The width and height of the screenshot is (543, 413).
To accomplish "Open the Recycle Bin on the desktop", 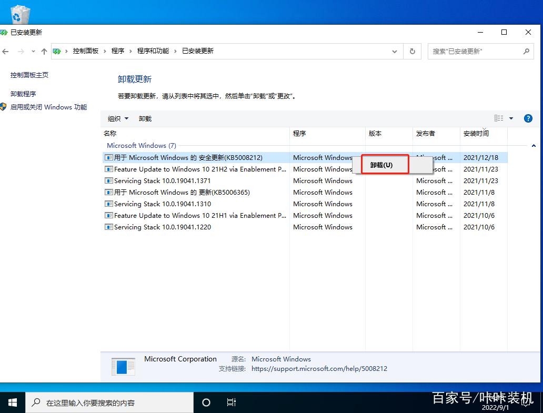I will pyautogui.click(x=19, y=13).
